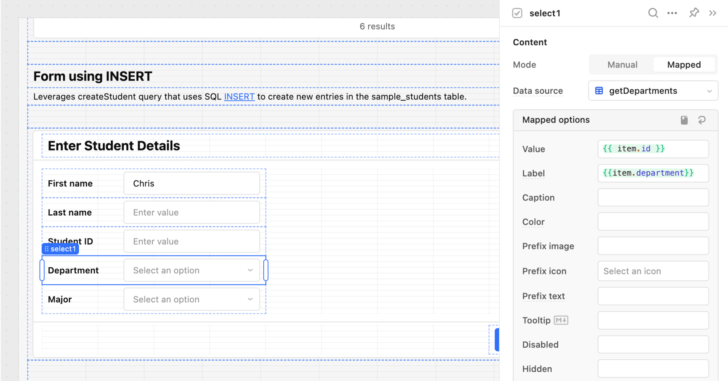Click the First name field containing Chris
This screenshot has width=728, height=381.
(192, 183)
